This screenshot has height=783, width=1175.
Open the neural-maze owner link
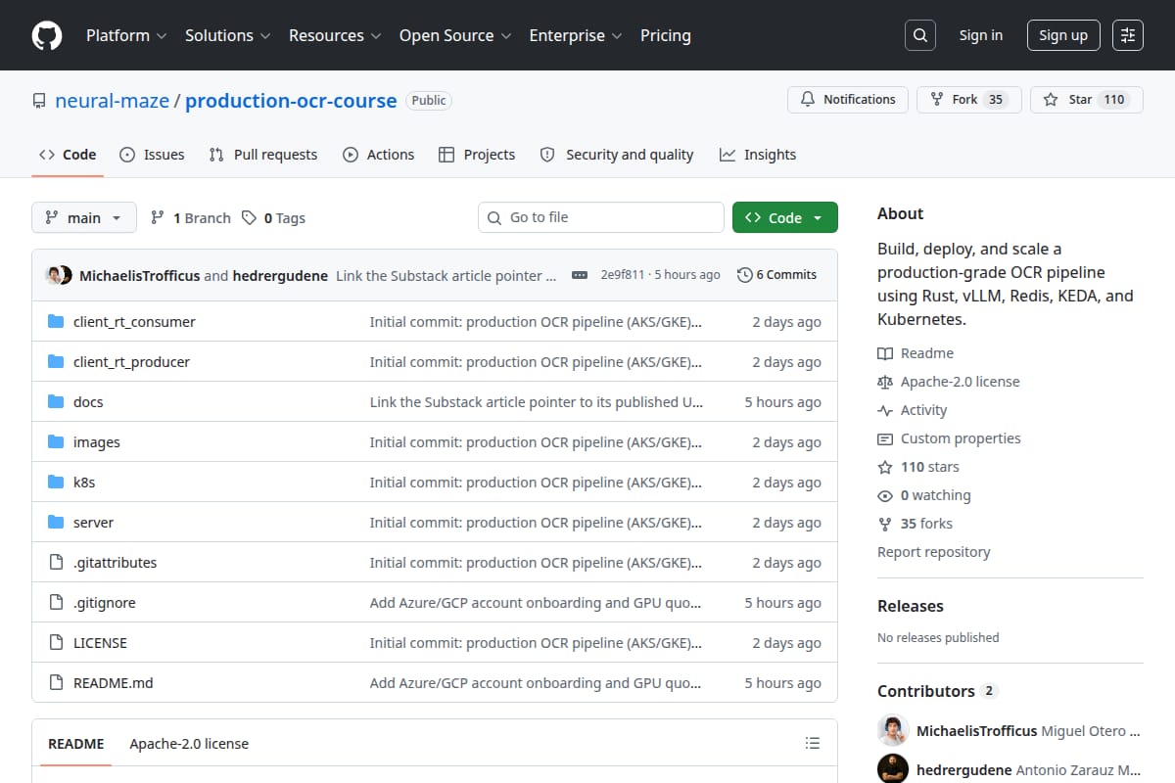111,101
